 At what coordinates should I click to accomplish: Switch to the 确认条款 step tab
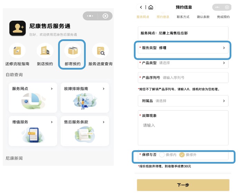tap(203, 17)
